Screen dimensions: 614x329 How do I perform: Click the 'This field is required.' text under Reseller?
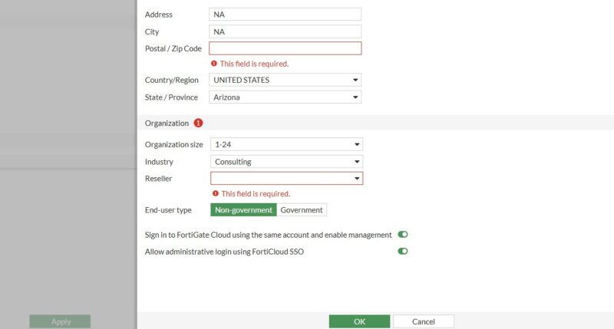tap(256, 194)
